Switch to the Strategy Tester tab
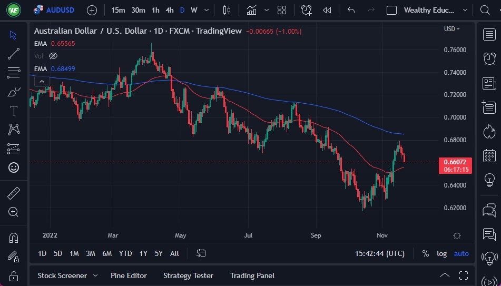Screen dimensions: 501x286 [x=188, y=275]
